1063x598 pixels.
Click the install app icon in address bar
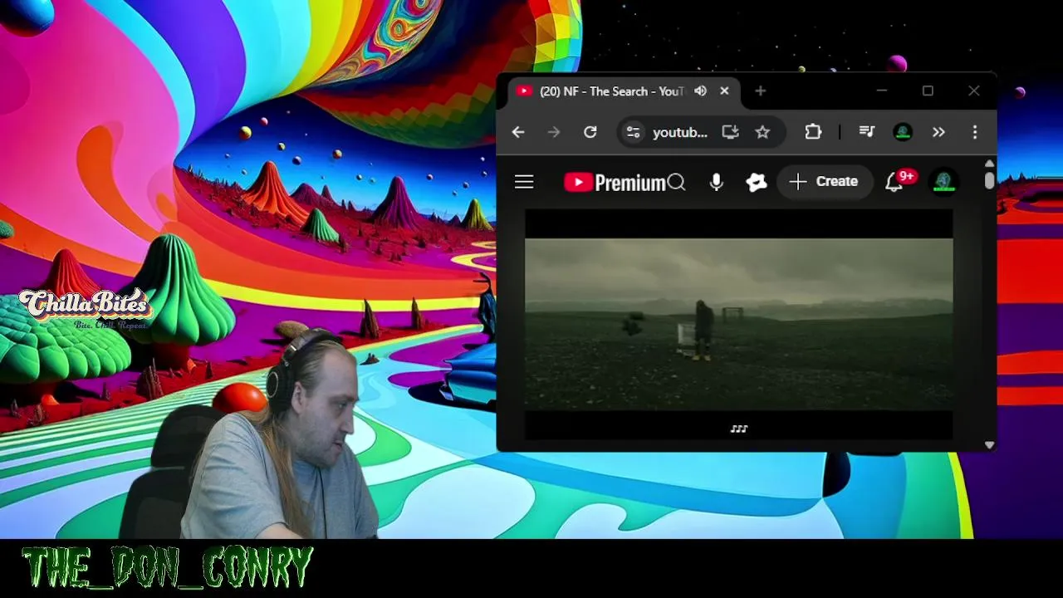(x=730, y=132)
